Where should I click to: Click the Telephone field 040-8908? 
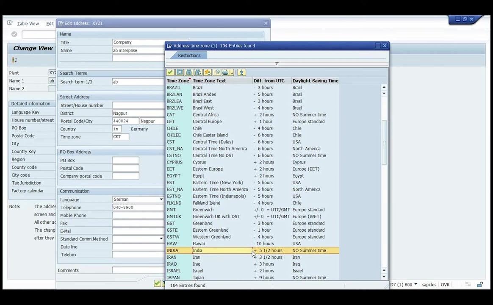click(138, 208)
